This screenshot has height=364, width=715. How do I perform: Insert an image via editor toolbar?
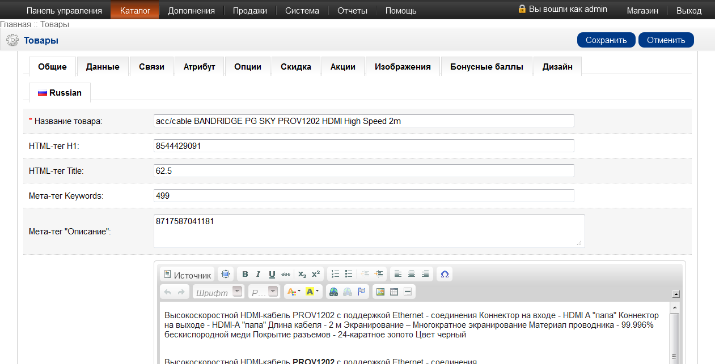(x=380, y=292)
